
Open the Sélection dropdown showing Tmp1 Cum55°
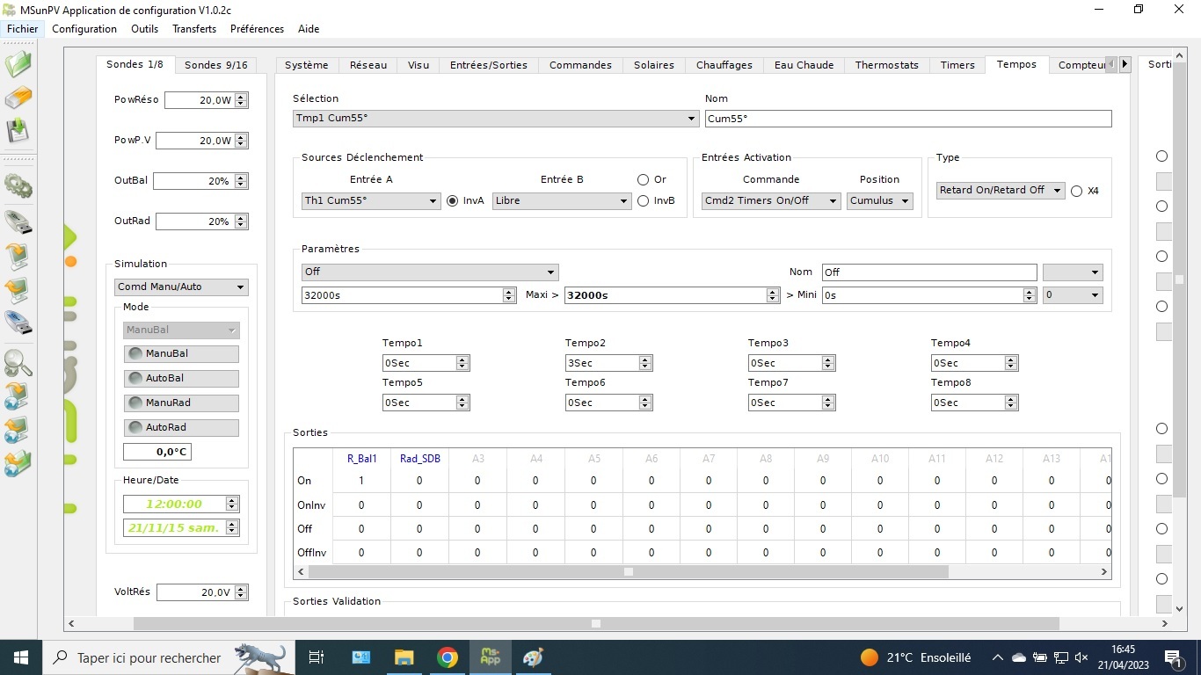tap(496, 119)
